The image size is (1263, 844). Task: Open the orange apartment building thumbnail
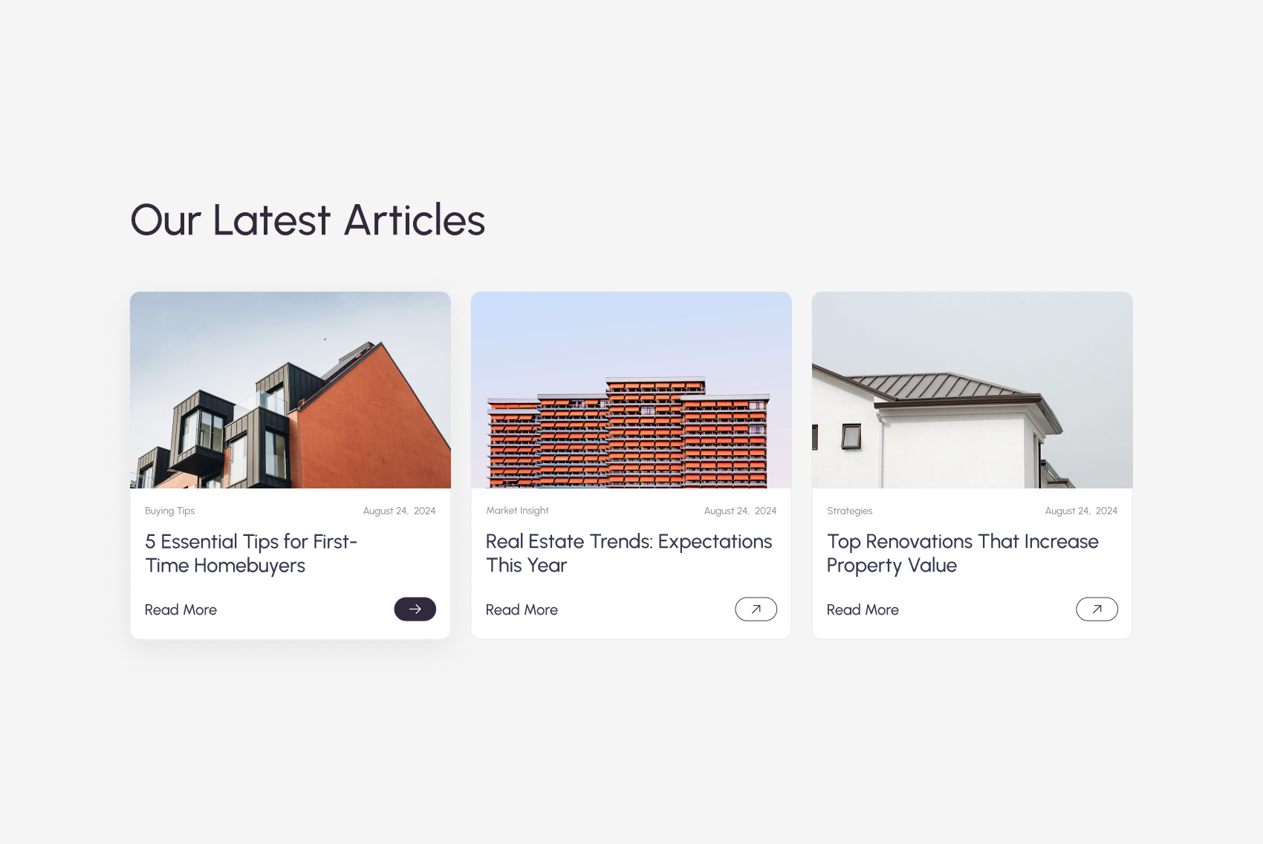click(631, 390)
